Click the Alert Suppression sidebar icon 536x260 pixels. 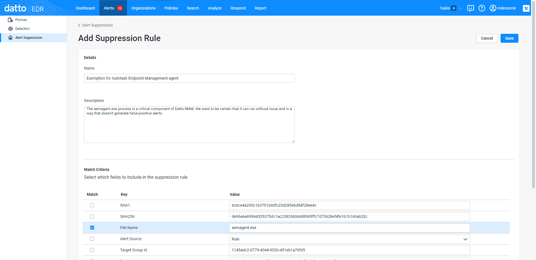[x=10, y=38]
